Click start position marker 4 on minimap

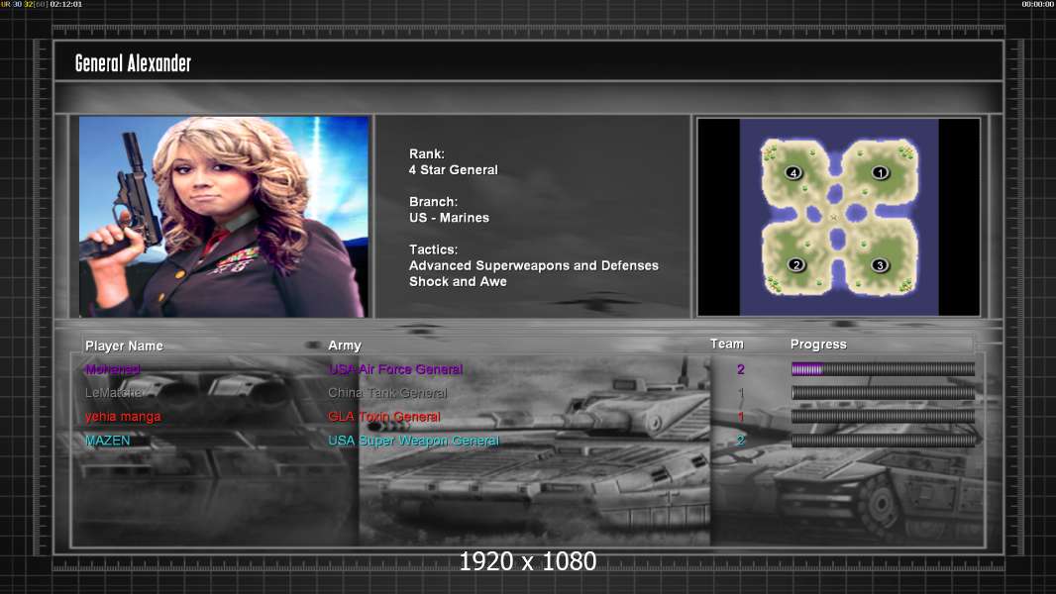click(x=793, y=173)
